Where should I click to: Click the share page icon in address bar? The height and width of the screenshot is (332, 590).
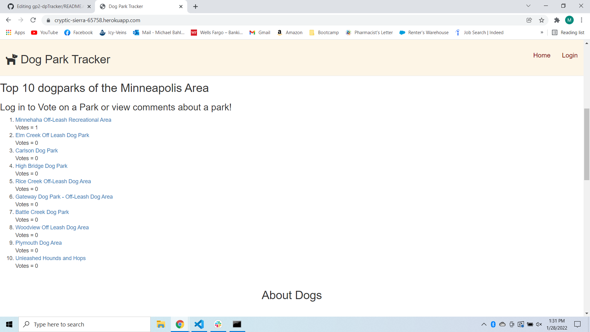pos(529,20)
